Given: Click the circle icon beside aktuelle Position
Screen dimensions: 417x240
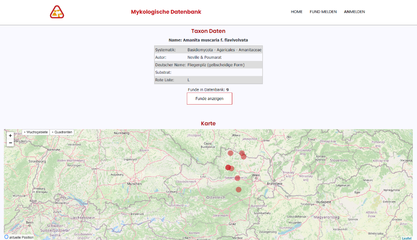Looking at the screenshot, I should [6, 237].
